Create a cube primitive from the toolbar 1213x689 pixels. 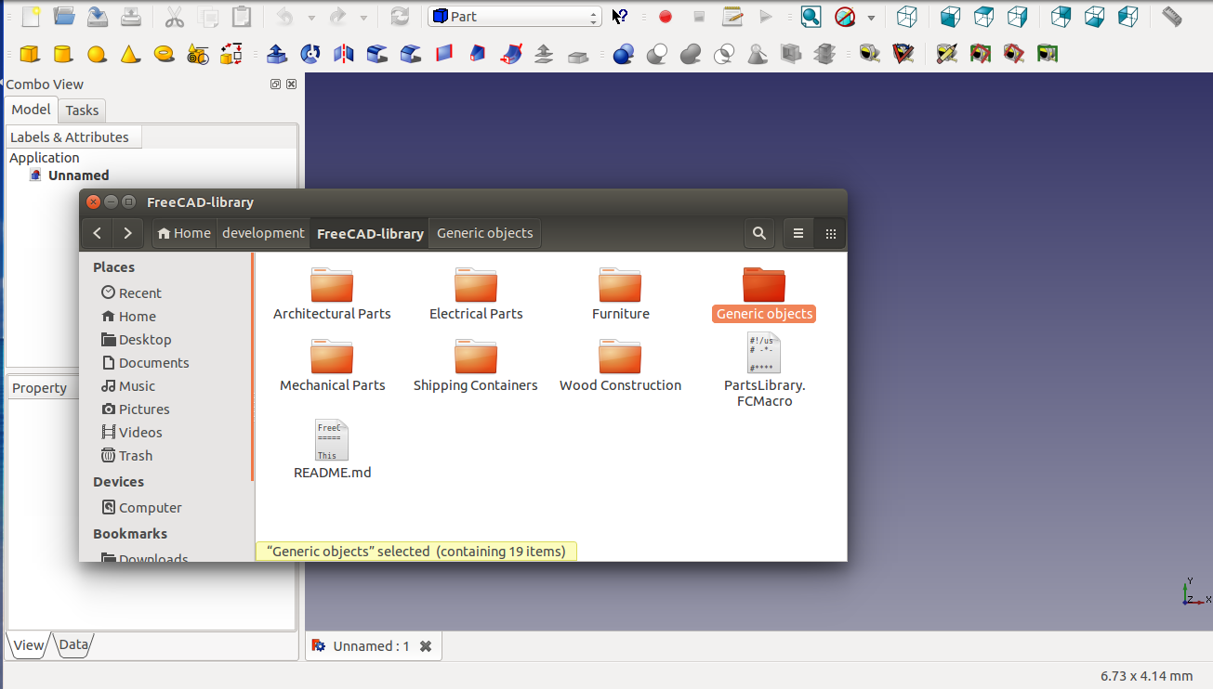click(x=30, y=54)
